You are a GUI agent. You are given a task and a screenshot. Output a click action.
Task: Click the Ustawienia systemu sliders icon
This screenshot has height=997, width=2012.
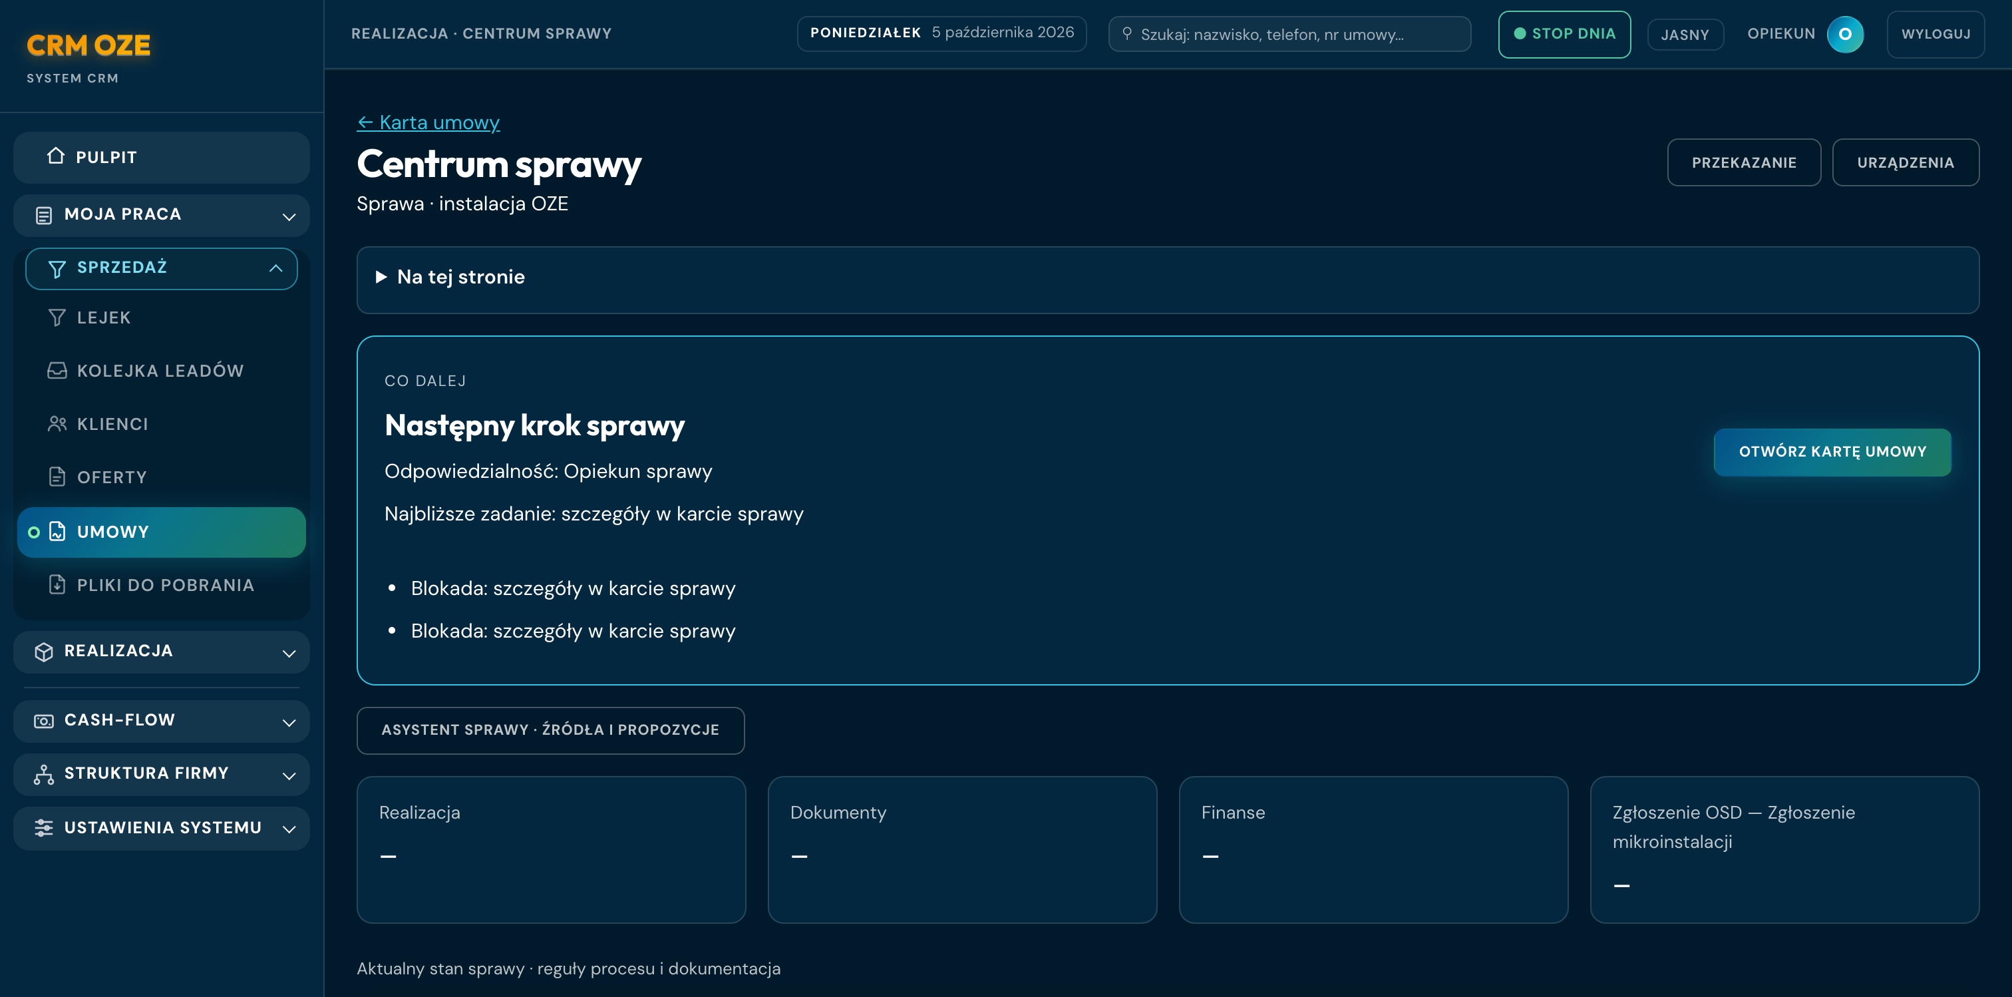(44, 828)
